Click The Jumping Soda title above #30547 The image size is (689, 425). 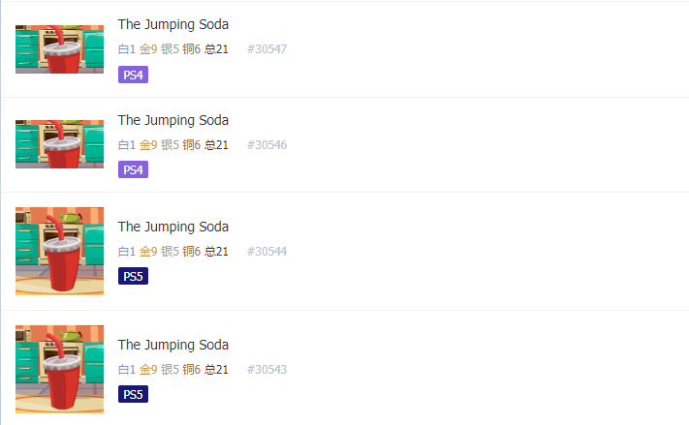tap(173, 24)
